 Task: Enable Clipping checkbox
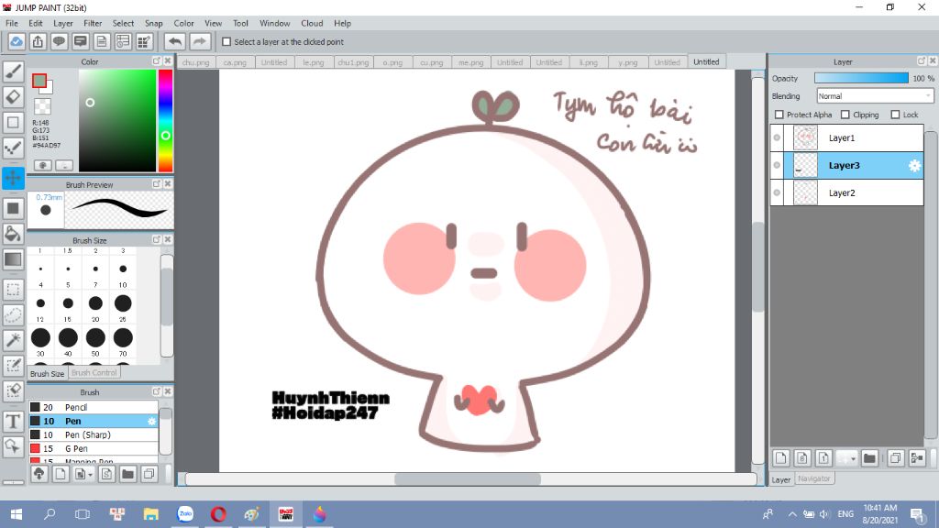845,115
